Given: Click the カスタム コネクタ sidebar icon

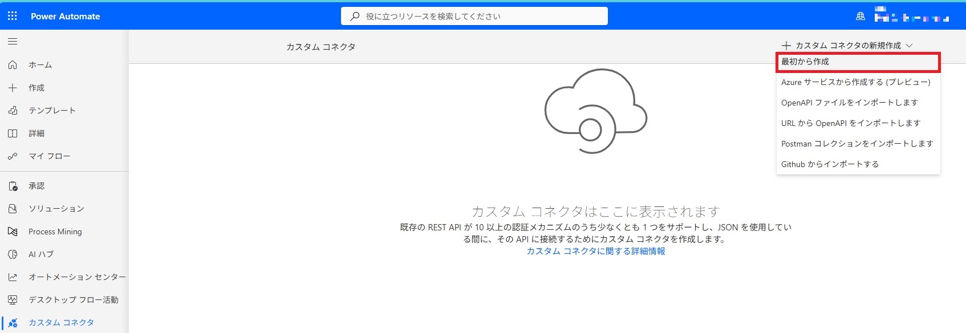Looking at the screenshot, I should 13,323.
